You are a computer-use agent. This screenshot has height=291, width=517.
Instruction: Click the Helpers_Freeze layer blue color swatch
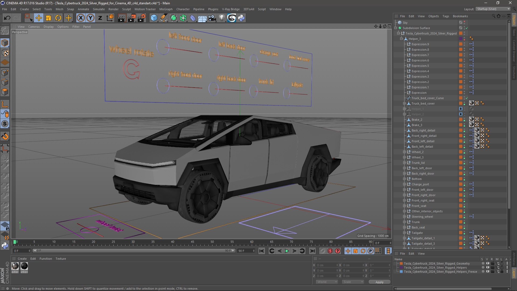(x=401, y=272)
